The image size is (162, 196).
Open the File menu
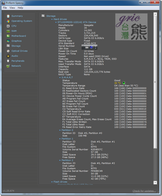tap(5, 8)
